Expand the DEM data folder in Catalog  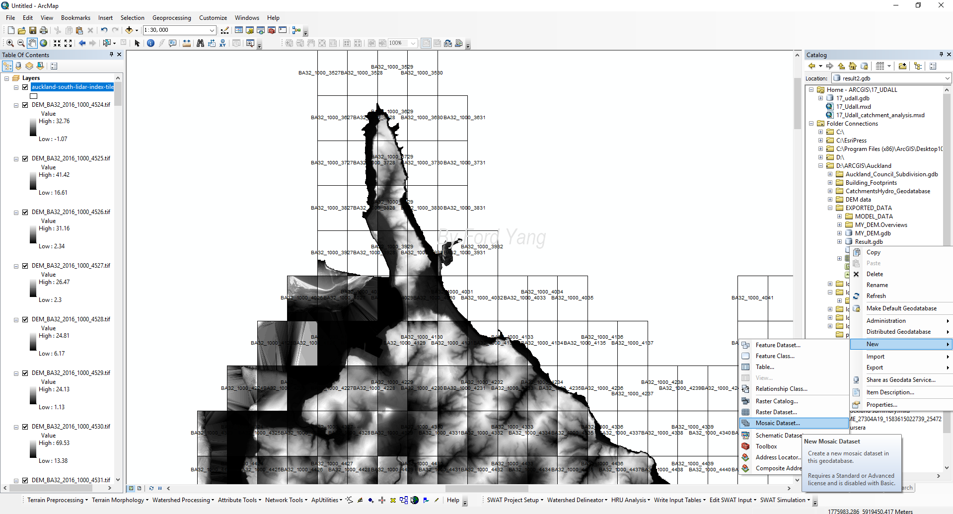[x=830, y=200]
